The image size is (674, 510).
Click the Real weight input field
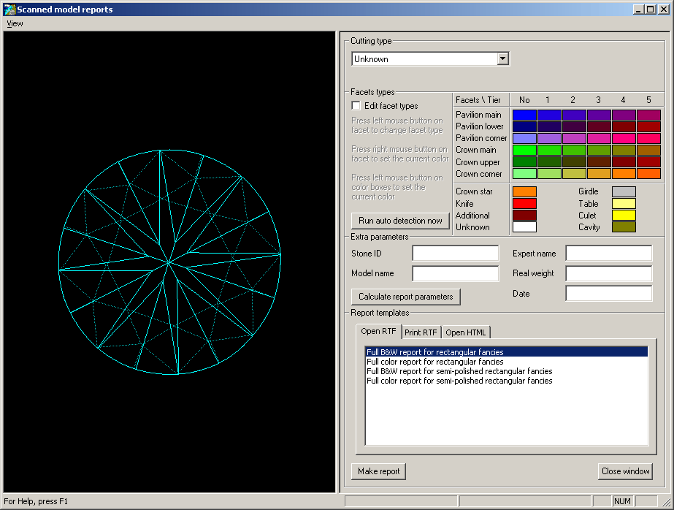click(x=608, y=273)
